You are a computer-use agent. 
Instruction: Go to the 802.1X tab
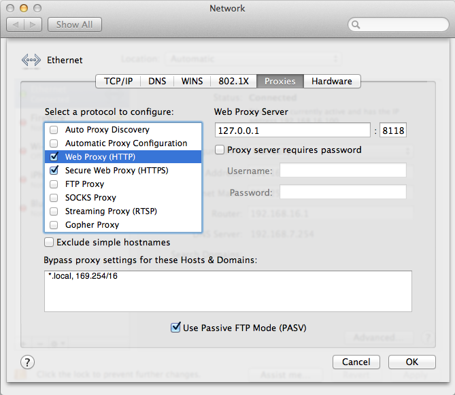click(x=234, y=81)
